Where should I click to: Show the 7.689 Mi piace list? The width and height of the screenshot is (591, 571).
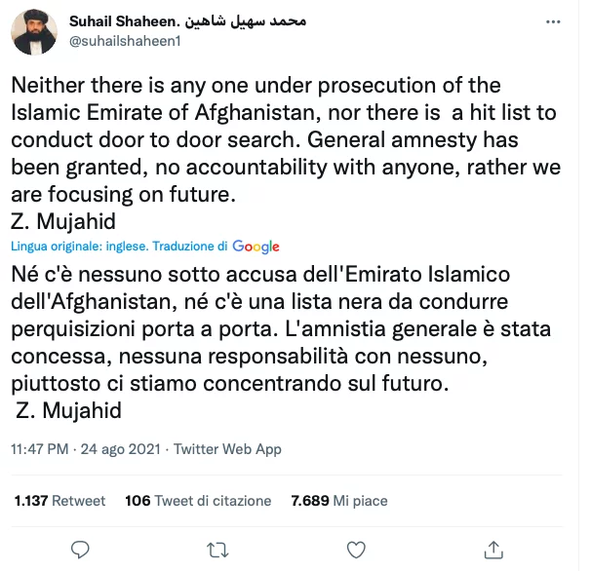tap(338, 501)
